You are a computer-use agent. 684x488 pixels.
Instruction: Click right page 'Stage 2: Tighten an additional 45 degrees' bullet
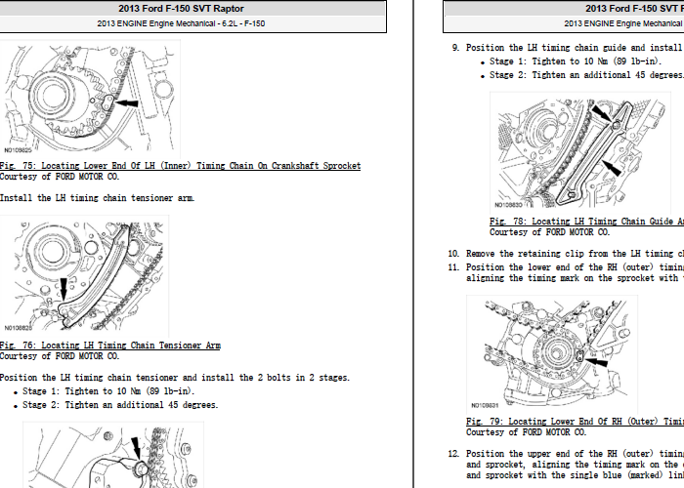pos(586,75)
